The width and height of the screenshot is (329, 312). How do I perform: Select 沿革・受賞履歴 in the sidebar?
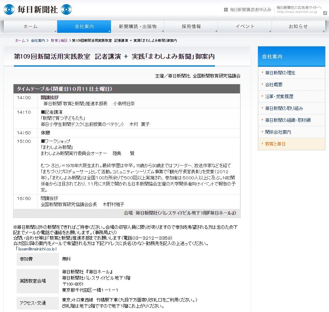279,96
